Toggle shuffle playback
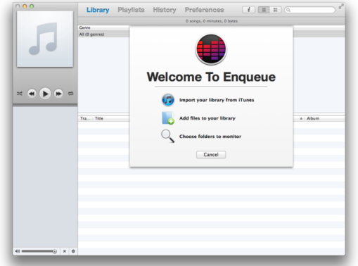This screenshot has width=358, height=266. [20, 94]
